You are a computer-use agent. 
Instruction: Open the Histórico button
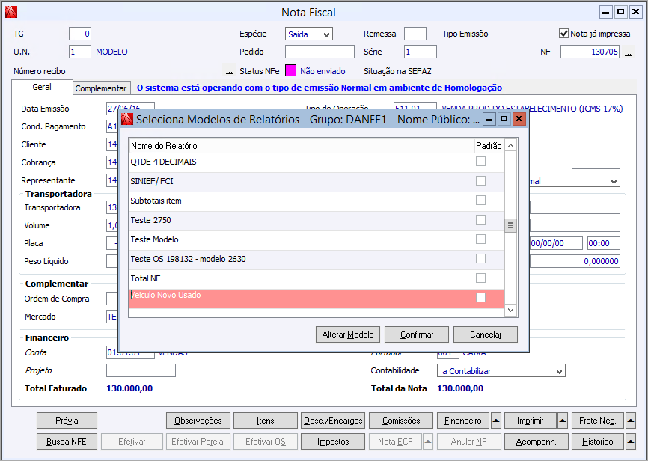tap(598, 442)
